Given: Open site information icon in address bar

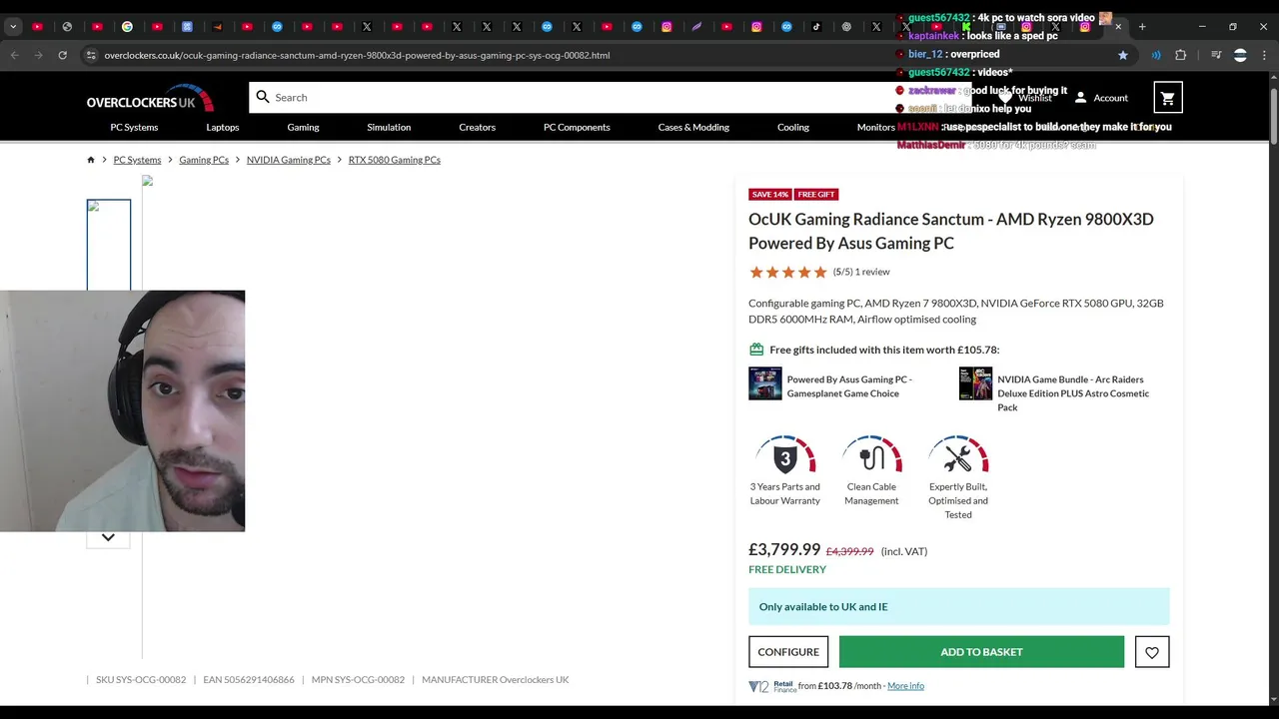Looking at the screenshot, I should tap(91, 55).
